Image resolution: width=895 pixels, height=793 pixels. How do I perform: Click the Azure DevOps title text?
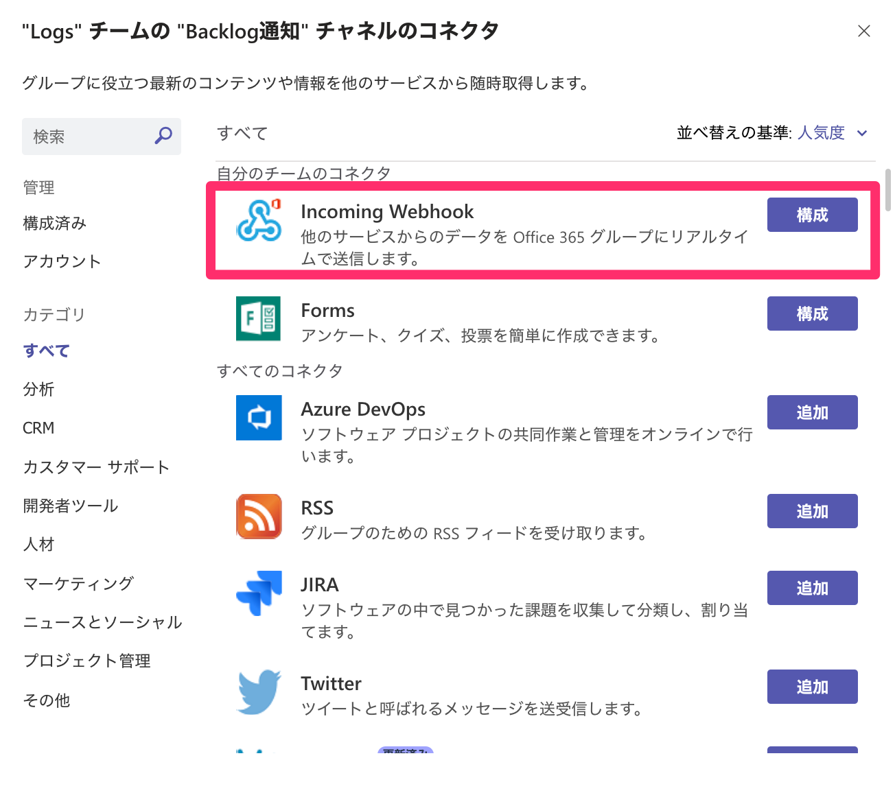(x=363, y=410)
